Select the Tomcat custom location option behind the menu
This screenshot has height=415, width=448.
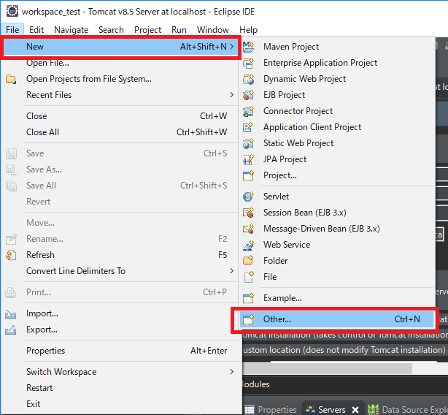pos(344,350)
